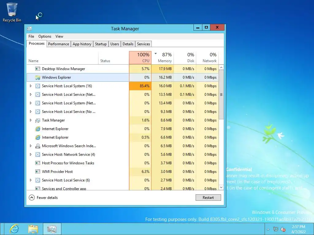
Task: Open the Recycle Bin desktop icon
Action: pyautogui.click(x=12, y=12)
